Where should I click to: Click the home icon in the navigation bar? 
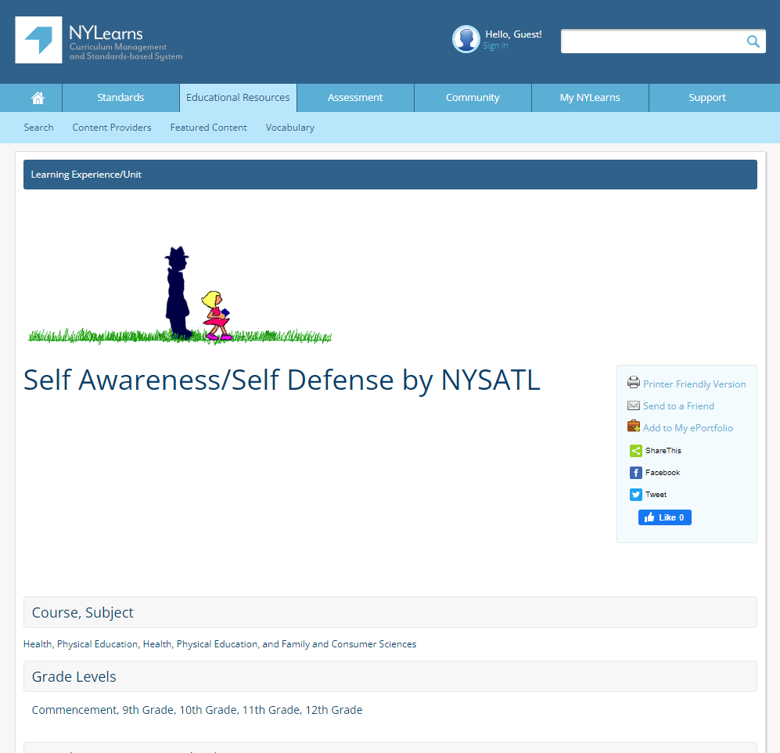coord(38,97)
